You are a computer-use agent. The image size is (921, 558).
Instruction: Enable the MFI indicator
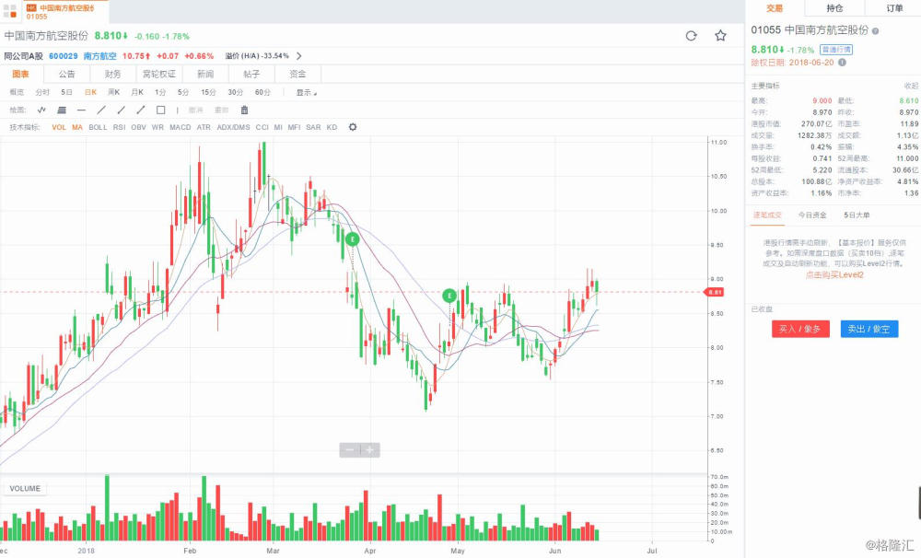295,127
